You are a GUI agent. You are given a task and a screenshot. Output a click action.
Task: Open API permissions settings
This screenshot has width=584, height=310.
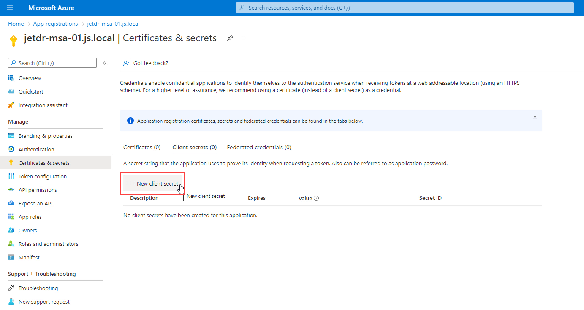pos(38,190)
